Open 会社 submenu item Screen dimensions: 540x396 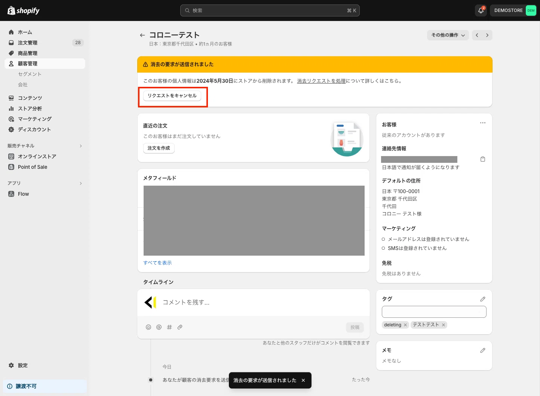(x=23, y=85)
